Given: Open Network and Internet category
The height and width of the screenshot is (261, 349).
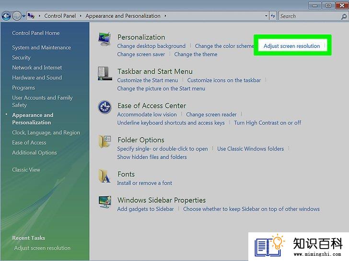Looking at the screenshot, I should 37,67.
